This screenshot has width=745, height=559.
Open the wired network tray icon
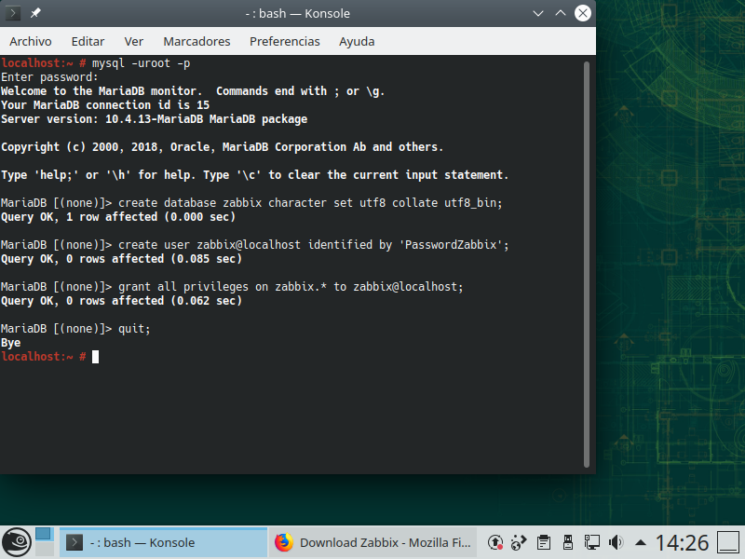tap(591, 542)
